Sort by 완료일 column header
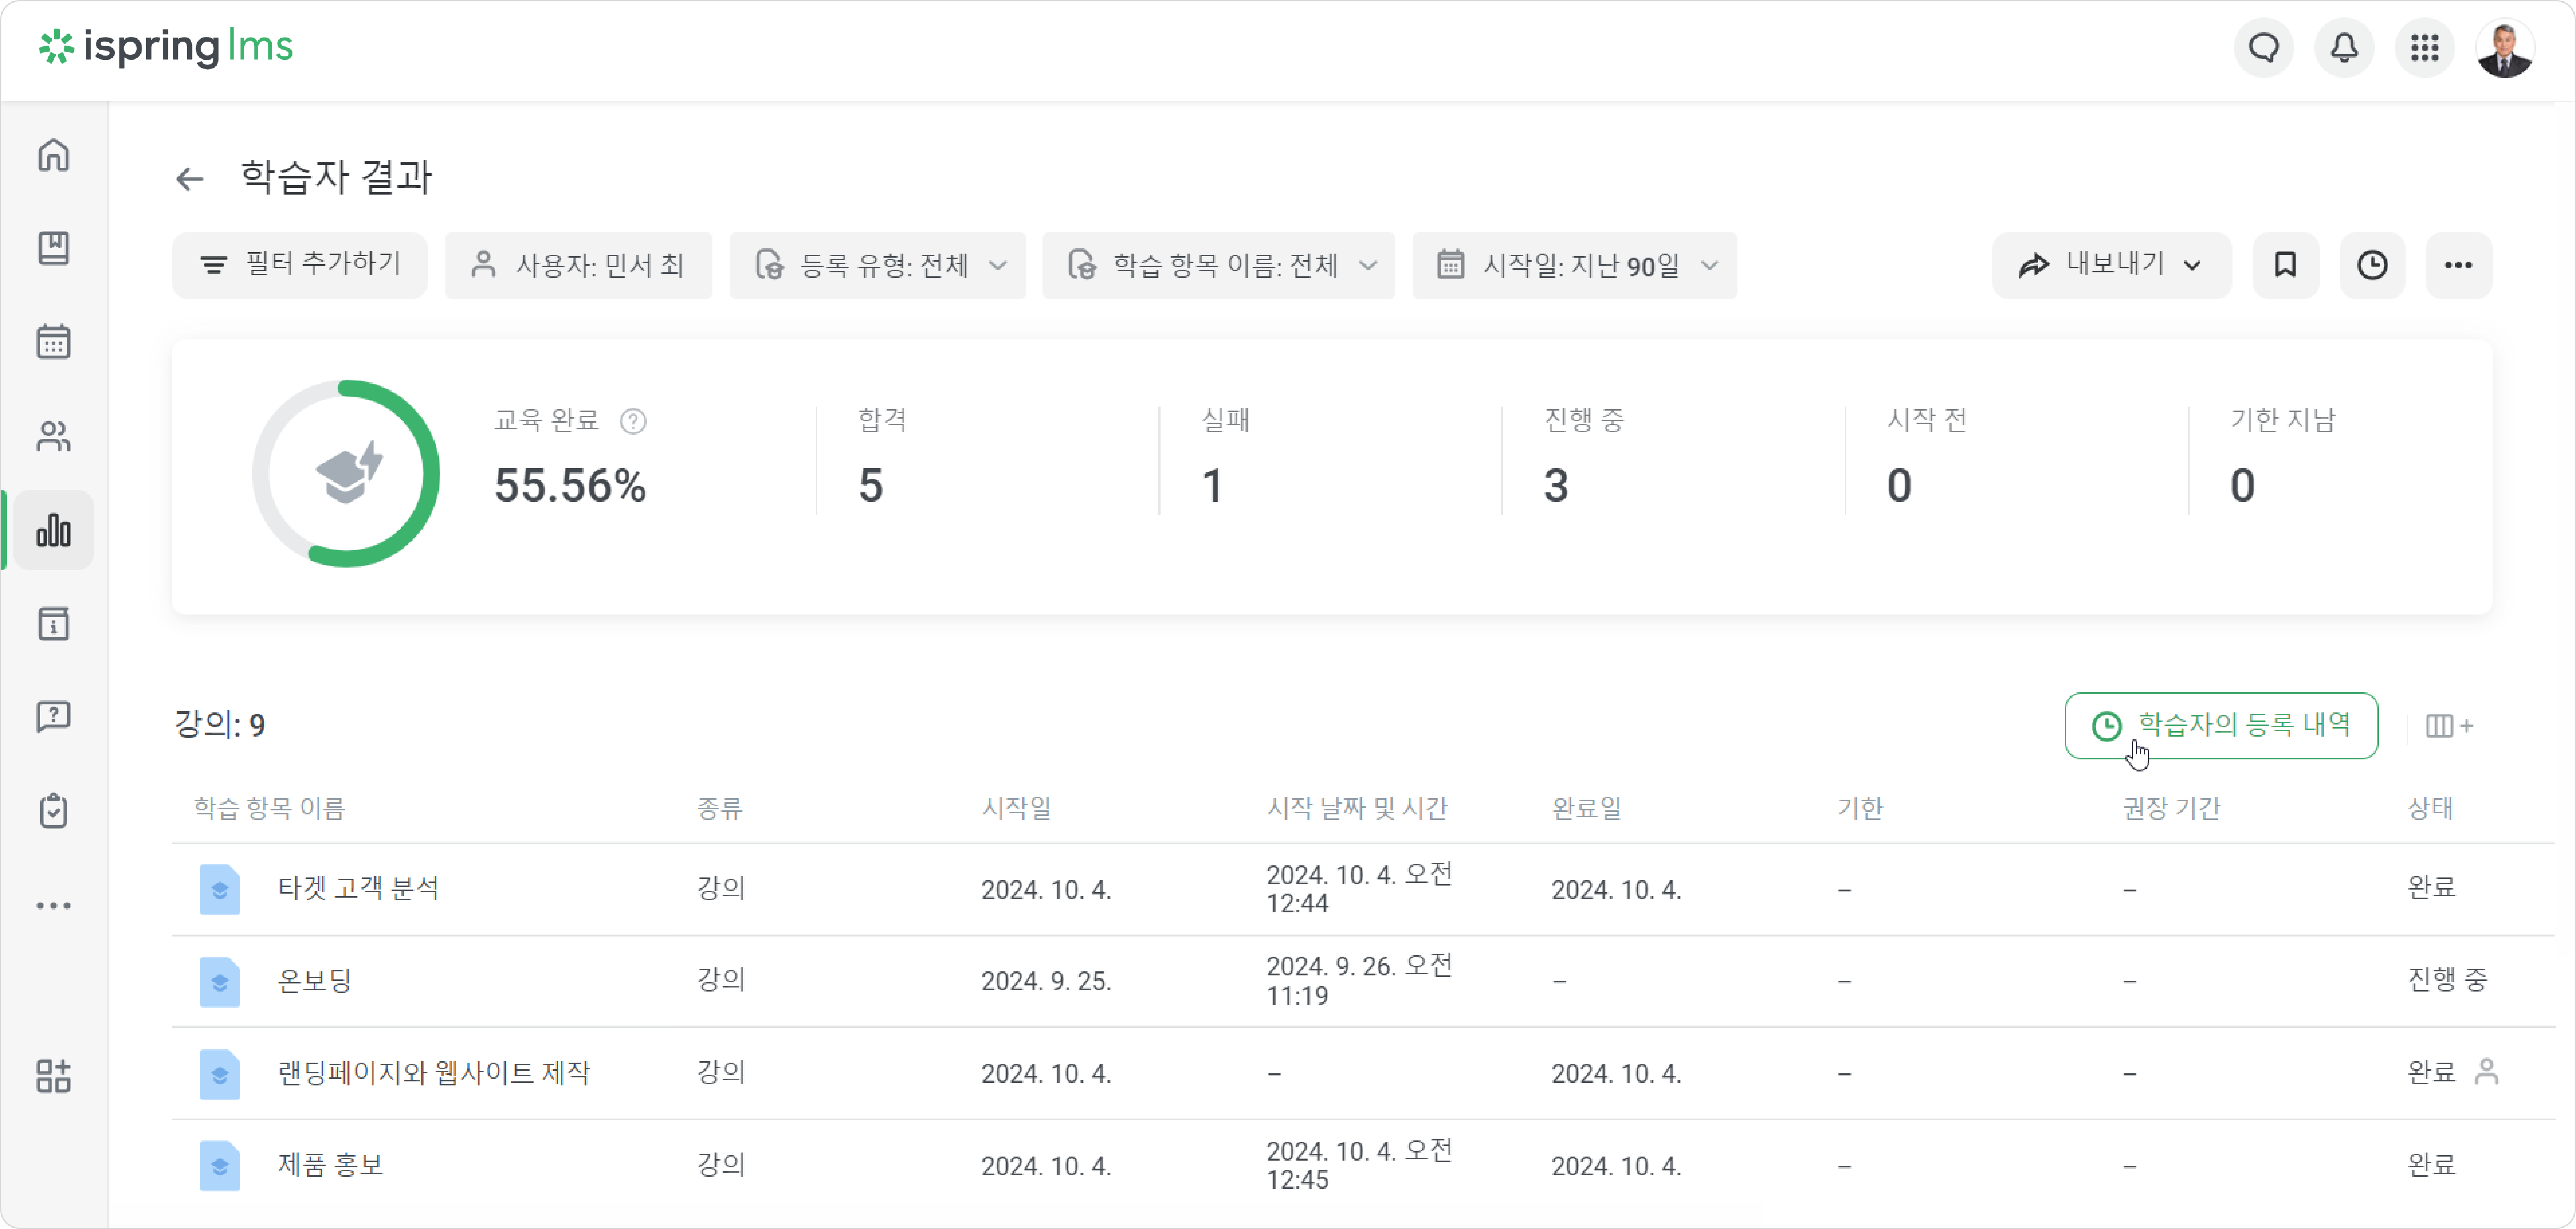Viewport: 2576px width, 1229px height. 1587,808
